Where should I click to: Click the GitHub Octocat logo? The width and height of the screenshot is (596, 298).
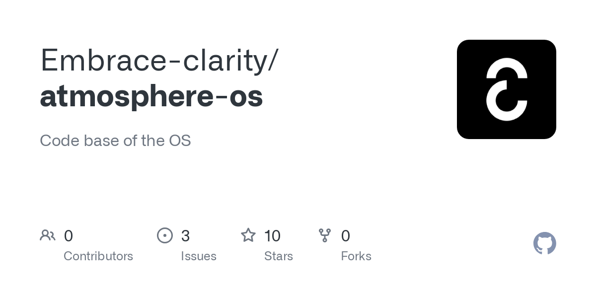(x=544, y=243)
